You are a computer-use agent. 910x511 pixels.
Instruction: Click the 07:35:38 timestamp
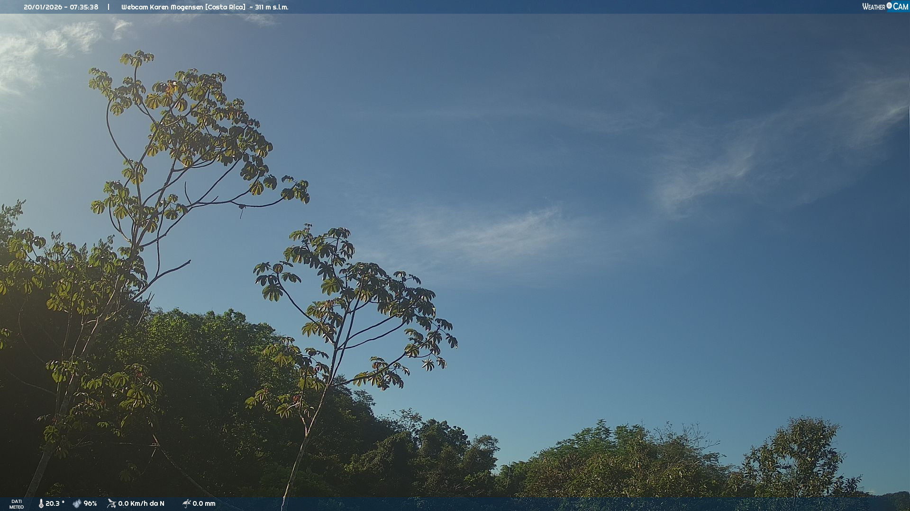pyautogui.click(x=84, y=7)
